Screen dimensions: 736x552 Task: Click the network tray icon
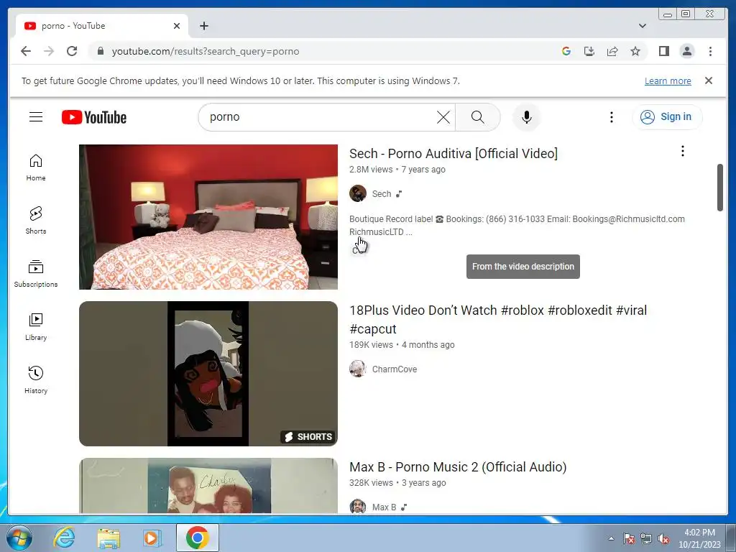click(x=646, y=538)
